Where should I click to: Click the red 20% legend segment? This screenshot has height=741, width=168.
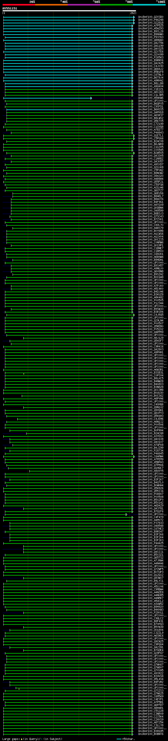click(19, 5)
